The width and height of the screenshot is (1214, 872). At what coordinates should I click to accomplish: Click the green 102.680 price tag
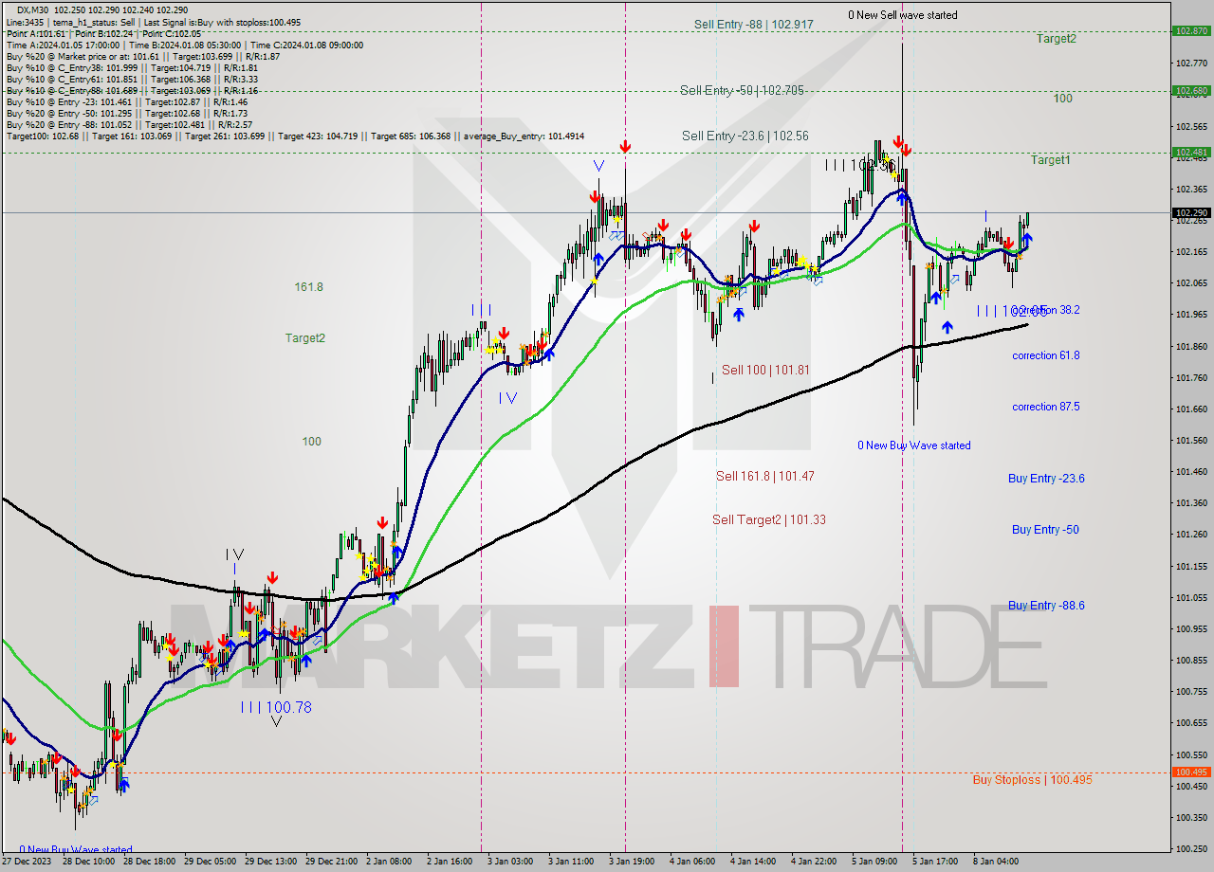coord(1191,92)
